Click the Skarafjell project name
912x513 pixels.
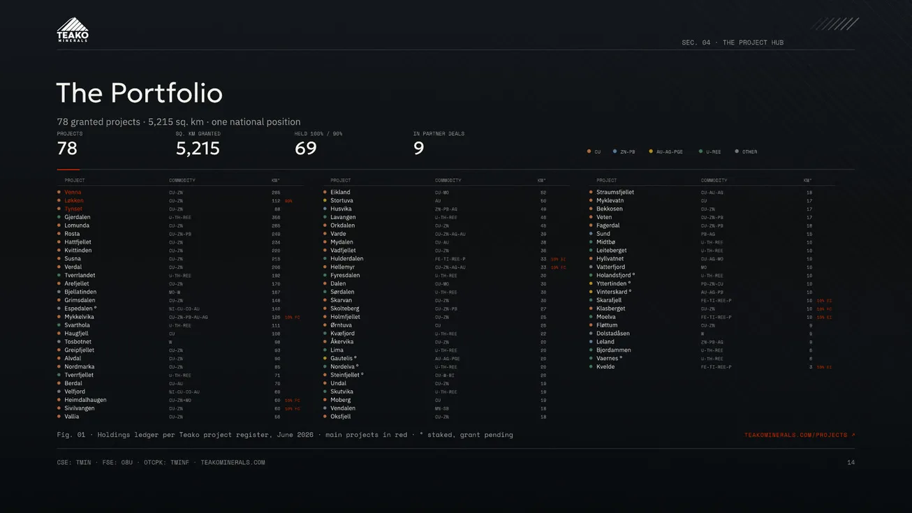(609, 300)
